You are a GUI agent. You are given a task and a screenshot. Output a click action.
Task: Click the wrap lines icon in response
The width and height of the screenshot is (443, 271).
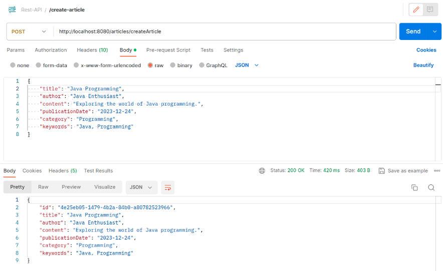[168, 187]
